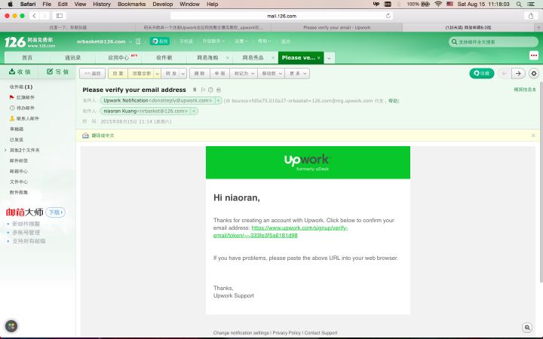
Task: Add recipient niaoran Kuang via plus icon
Action: click(194, 111)
